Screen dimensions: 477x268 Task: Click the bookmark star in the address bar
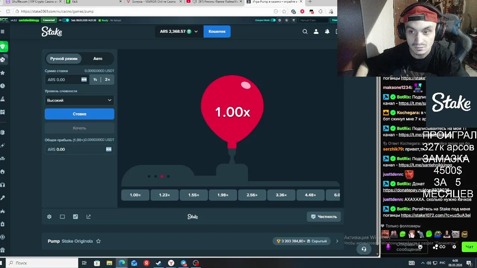284,11
